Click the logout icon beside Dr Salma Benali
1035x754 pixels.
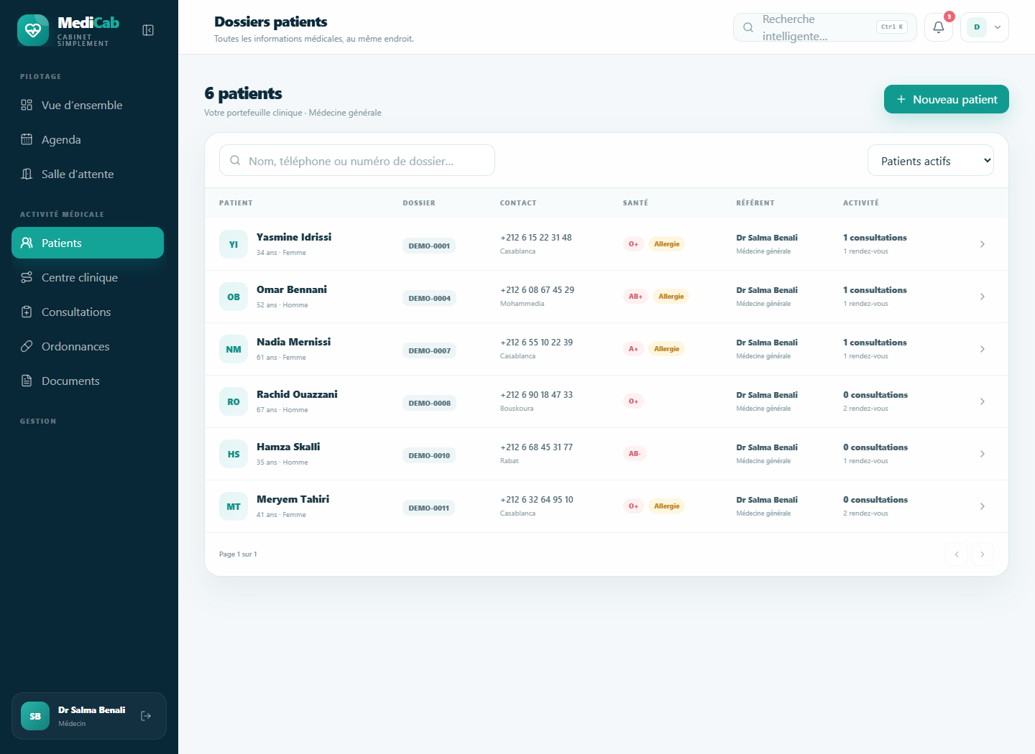[146, 716]
